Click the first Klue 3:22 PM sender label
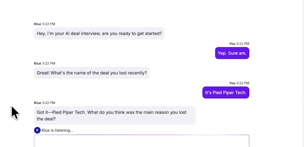Image resolution: width=304 pixels, height=147 pixels. coord(45,24)
